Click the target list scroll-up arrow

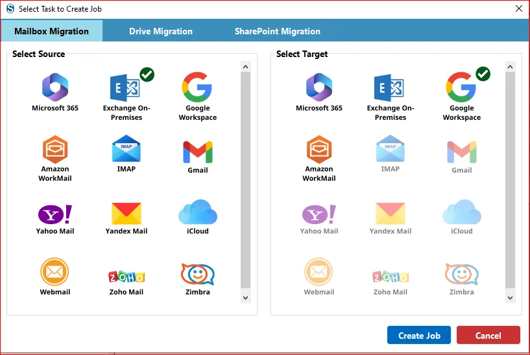(510, 67)
